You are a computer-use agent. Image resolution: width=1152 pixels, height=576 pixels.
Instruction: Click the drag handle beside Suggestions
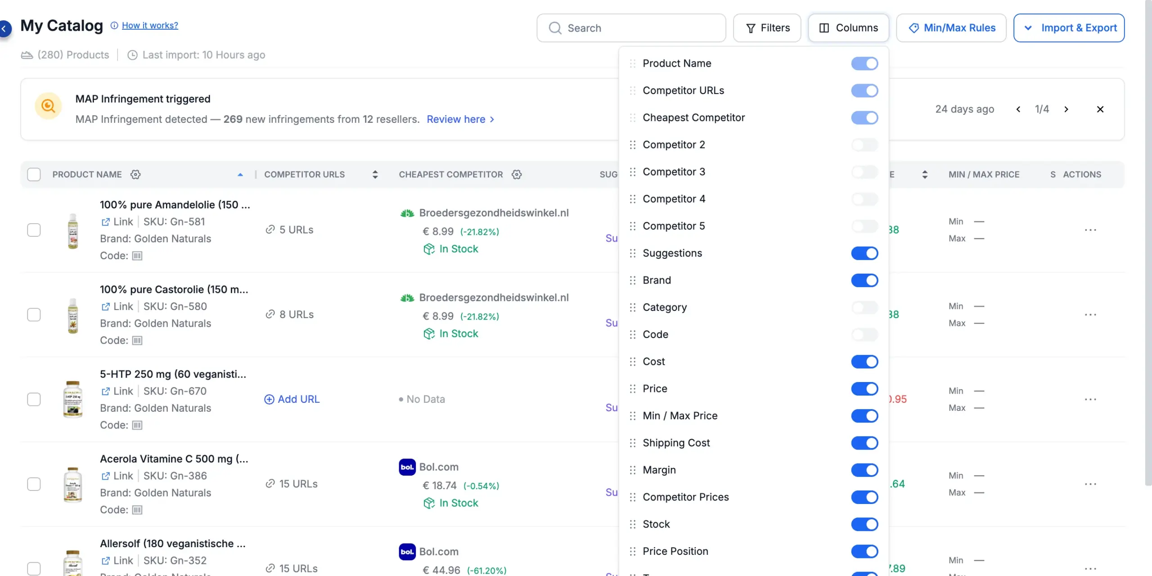tap(633, 253)
